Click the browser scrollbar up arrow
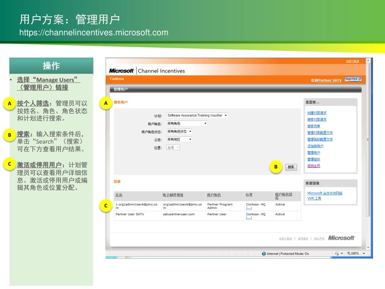 [368, 60]
